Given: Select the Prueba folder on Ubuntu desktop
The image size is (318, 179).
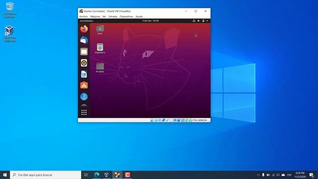Looking at the screenshot, I should click(x=100, y=68).
